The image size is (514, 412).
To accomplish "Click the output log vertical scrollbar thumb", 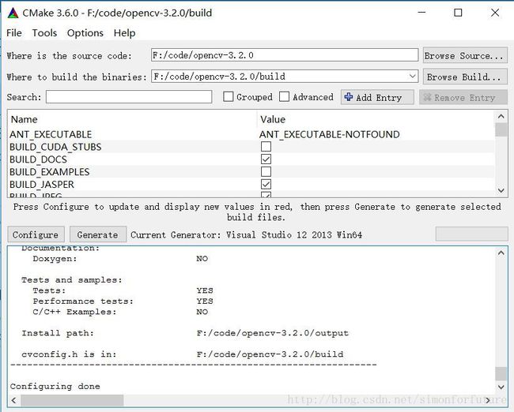I will point(501,374).
